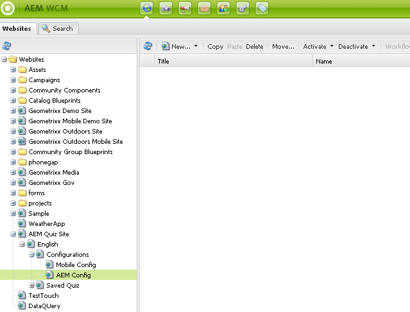Select the forms folder in tree
The width and height of the screenshot is (410, 312).
37,193
